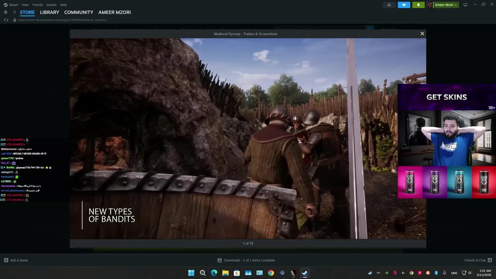Expand the Ameer Mzori account dropdown

(x=443, y=5)
